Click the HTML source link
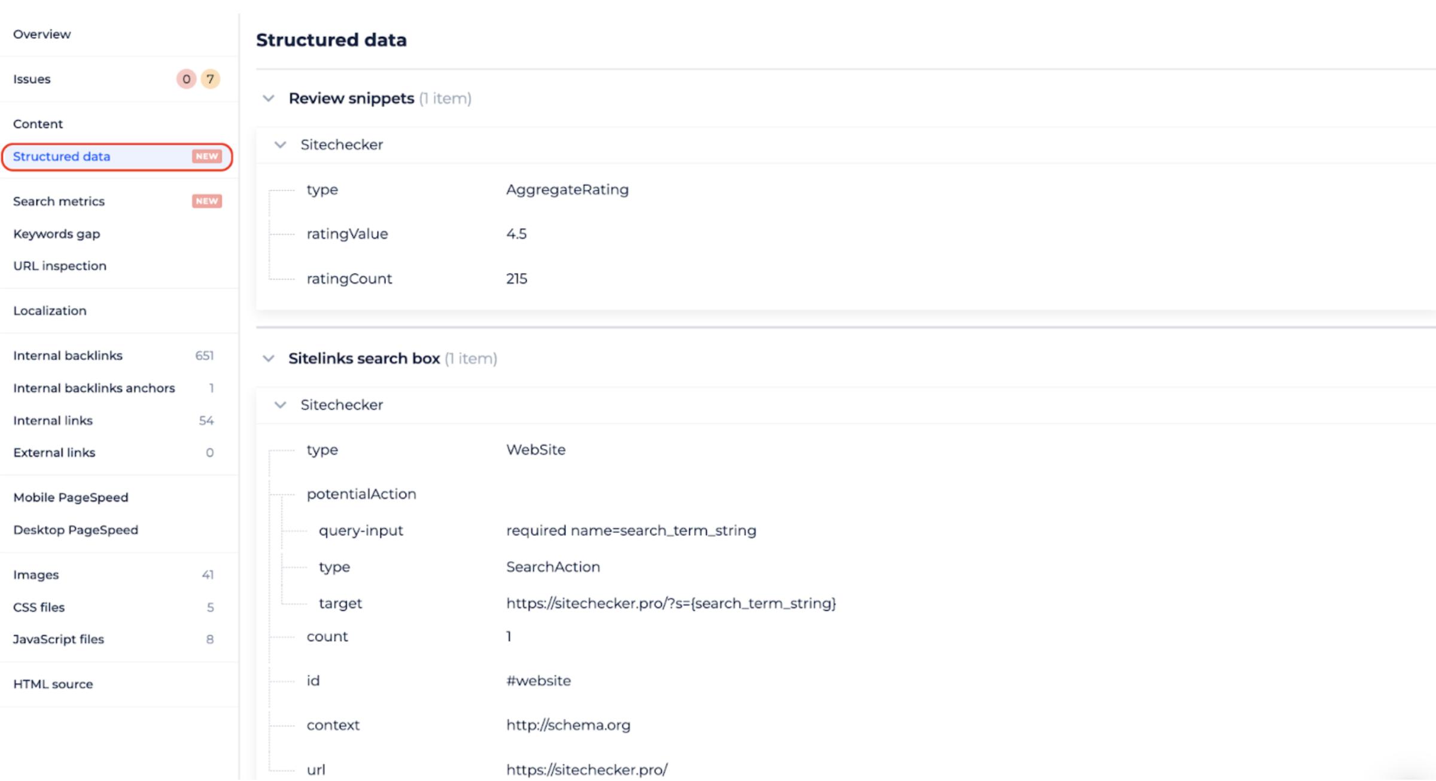The width and height of the screenshot is (1436, 781). (53, 684)
